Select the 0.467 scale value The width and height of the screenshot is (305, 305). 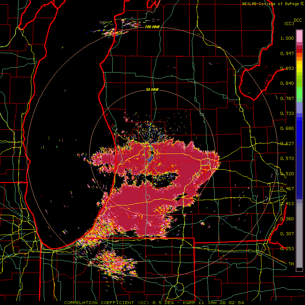pyautogui.click(x=287, y=188)
